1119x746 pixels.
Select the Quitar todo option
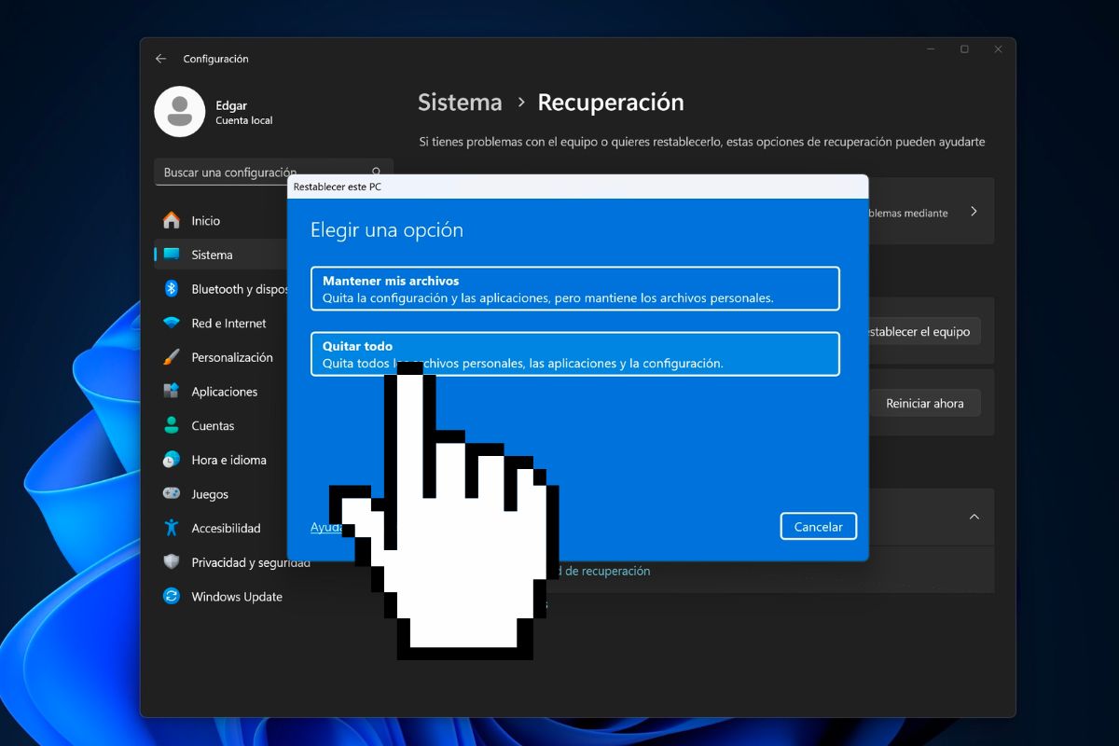pos(575,354)
